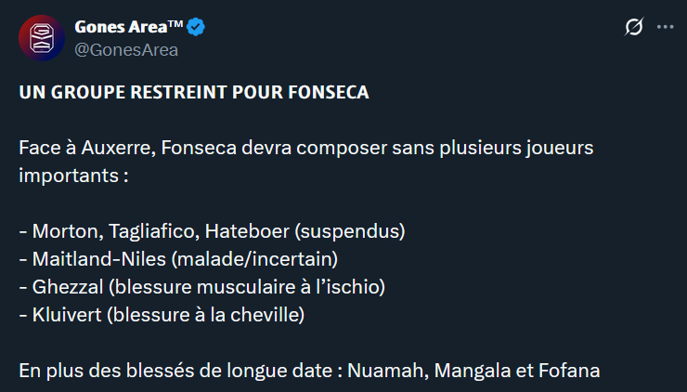Open the Grok slashed-circle icon
Image resolution: width=687 pixels, height=392 pixels.
(634, 28)
